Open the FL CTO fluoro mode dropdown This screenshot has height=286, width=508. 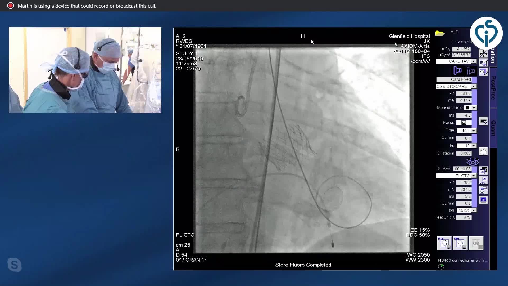474,176
